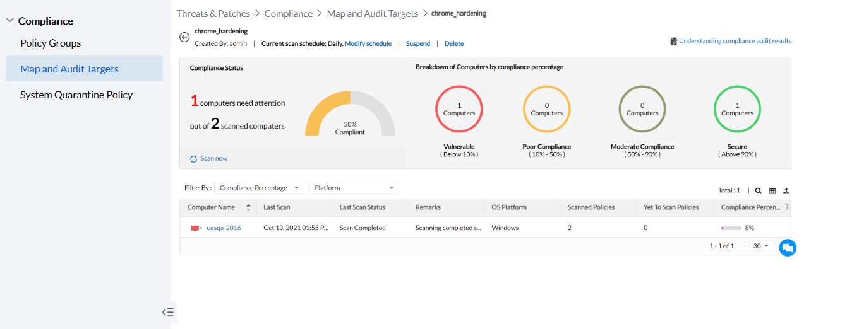Click Scan now

213,159
